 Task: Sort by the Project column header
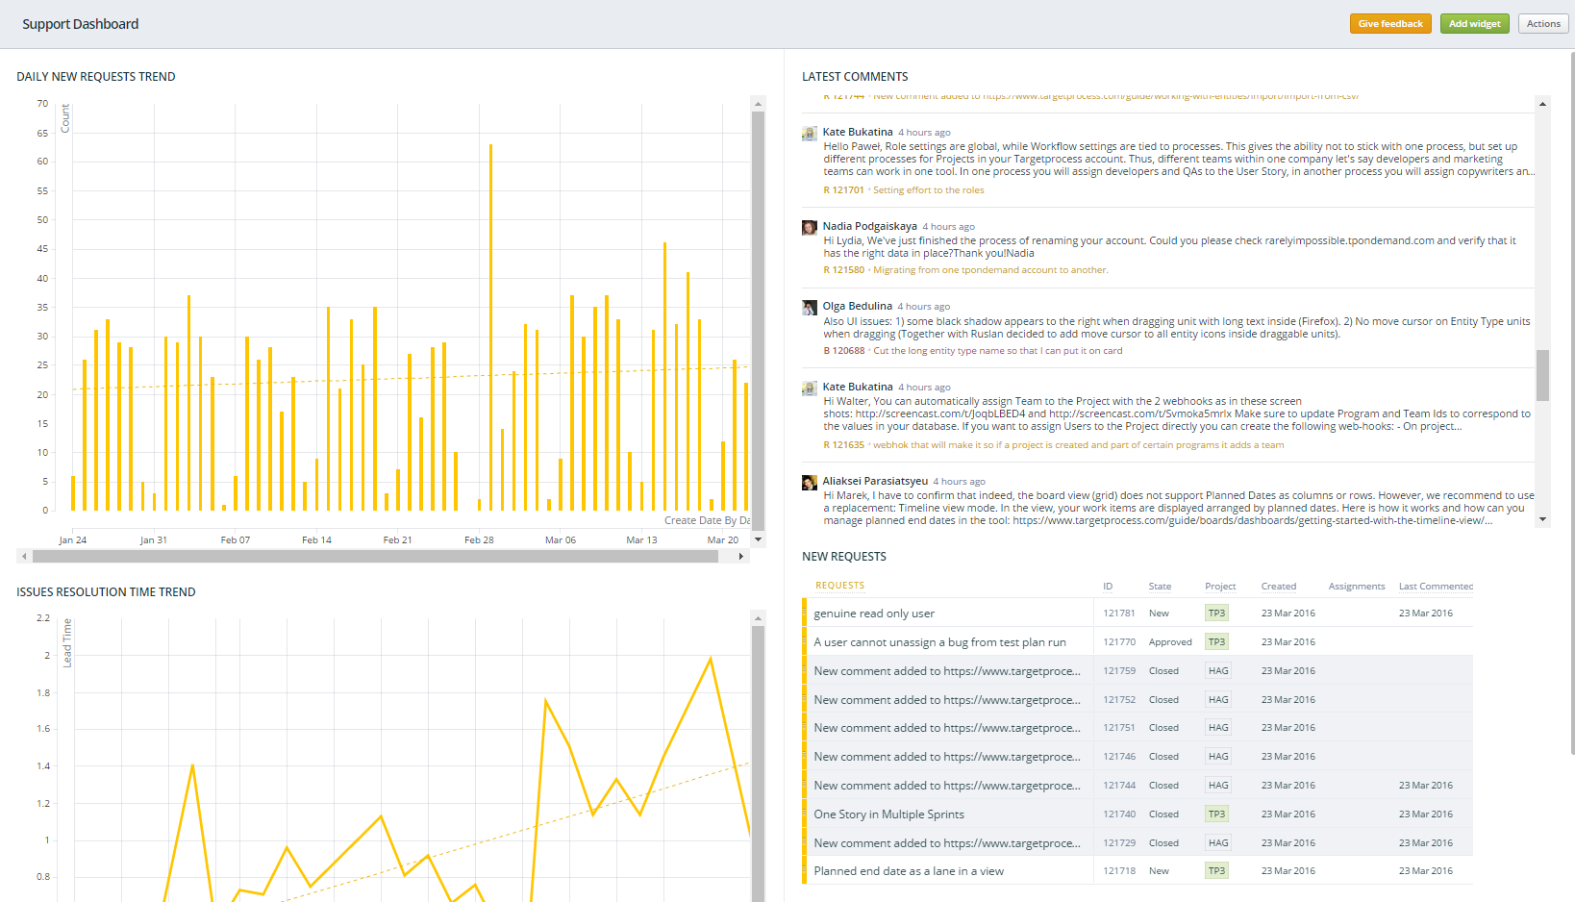tap(1220, 587)
